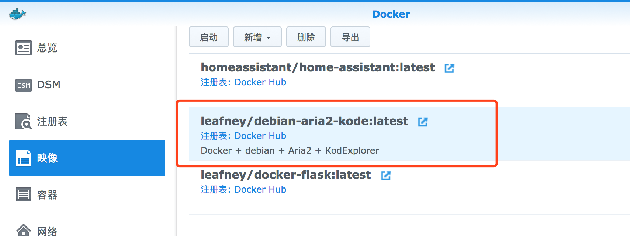The image size is (630, 236).
Task: Switch to the 总览 section
Action: (x=47, y=48)
